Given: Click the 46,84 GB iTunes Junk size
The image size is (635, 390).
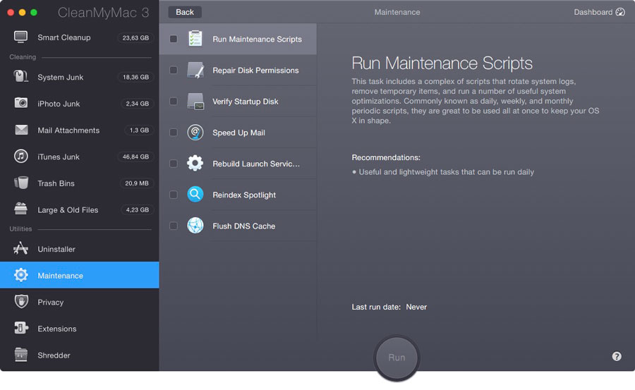Looking at the screenshot, I should 135,157.
